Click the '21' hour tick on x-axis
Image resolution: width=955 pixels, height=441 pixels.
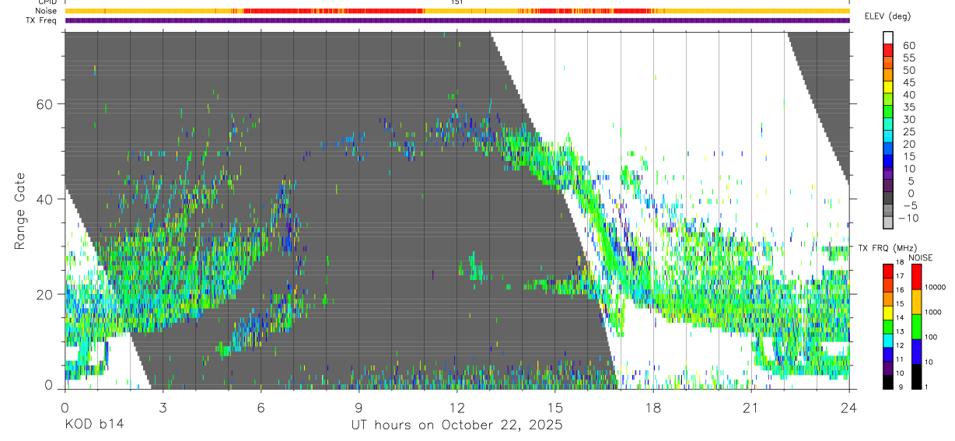[x=750, y=407]
